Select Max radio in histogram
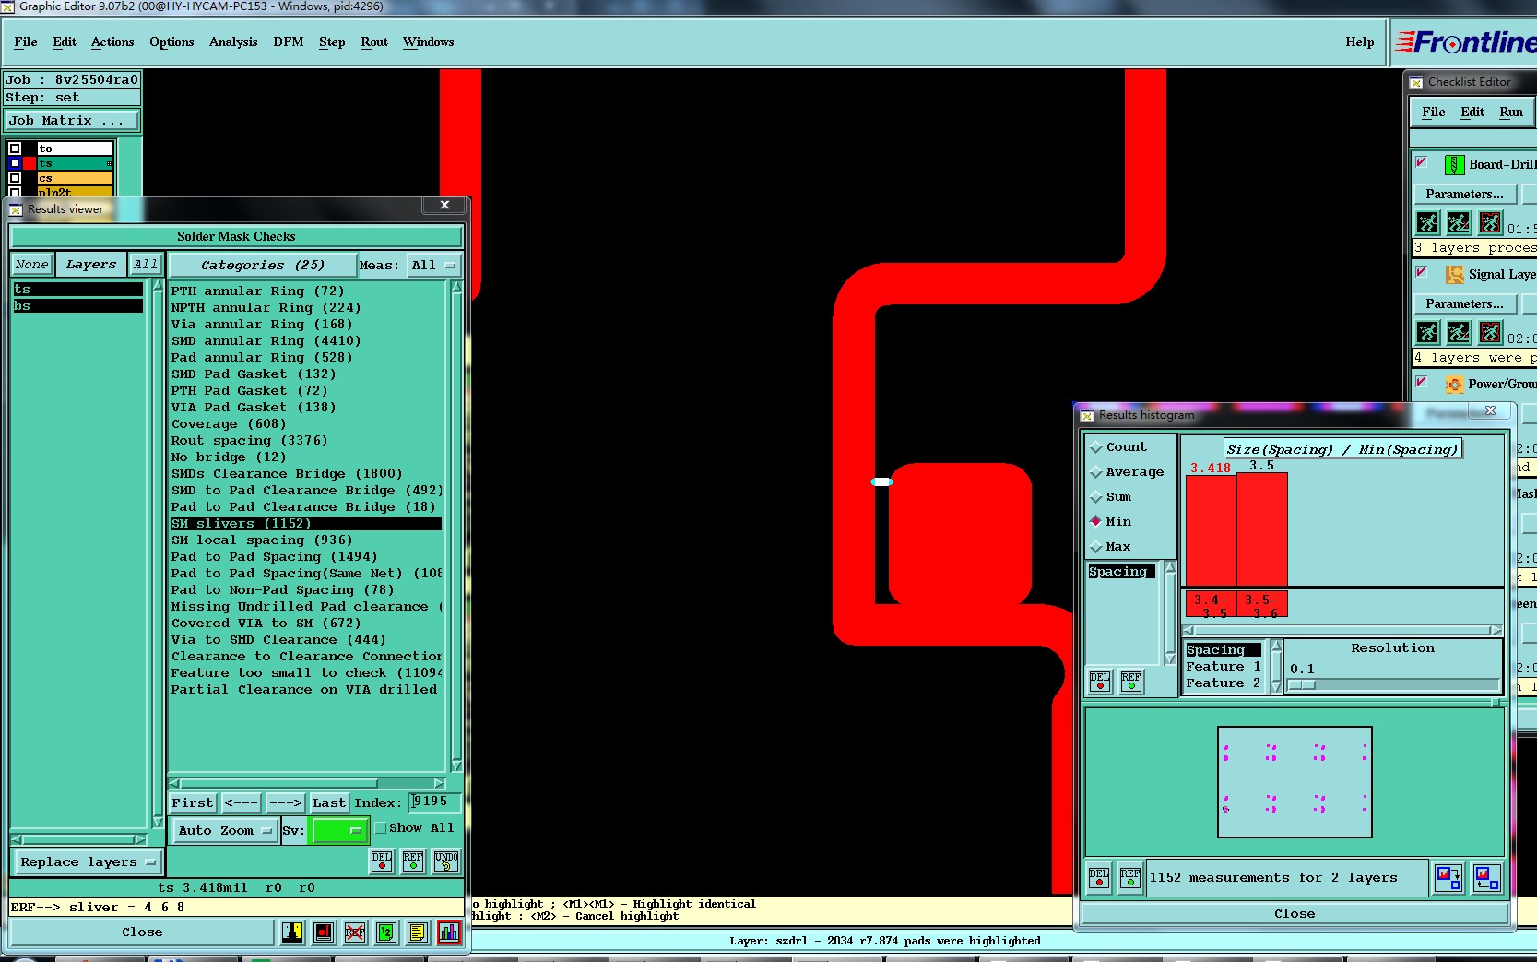The width and height of the screenshot is (1537, 962). [1096, 547]
